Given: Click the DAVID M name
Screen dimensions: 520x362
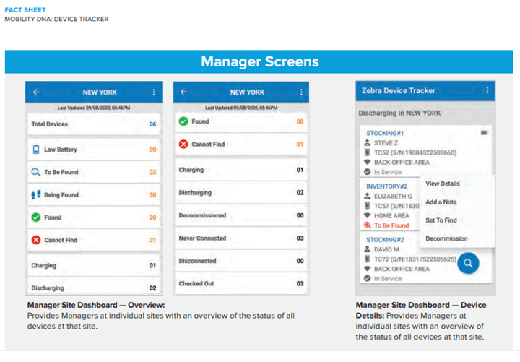Looking at the screenshot, I should pyautogui.click(x=386, y=249).
